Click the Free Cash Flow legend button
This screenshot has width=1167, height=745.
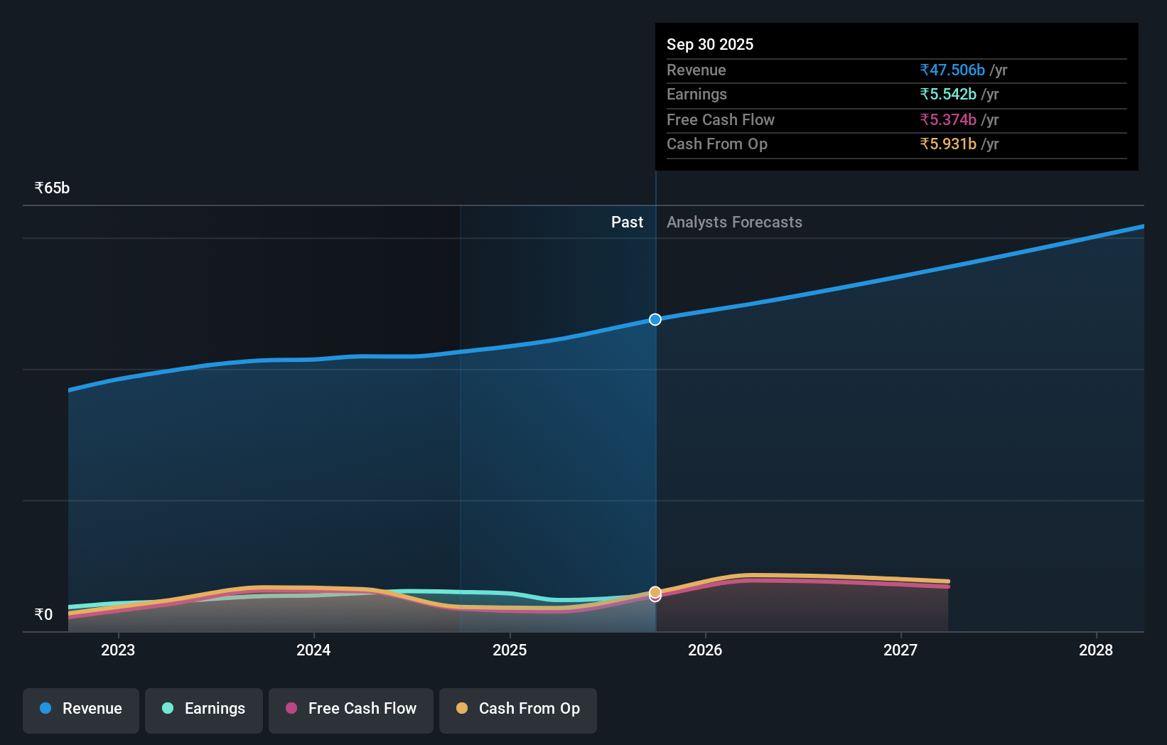coord(351,709)
